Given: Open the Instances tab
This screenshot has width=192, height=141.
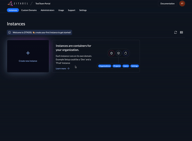Looking at the screenshot, I should coord(13,10).
